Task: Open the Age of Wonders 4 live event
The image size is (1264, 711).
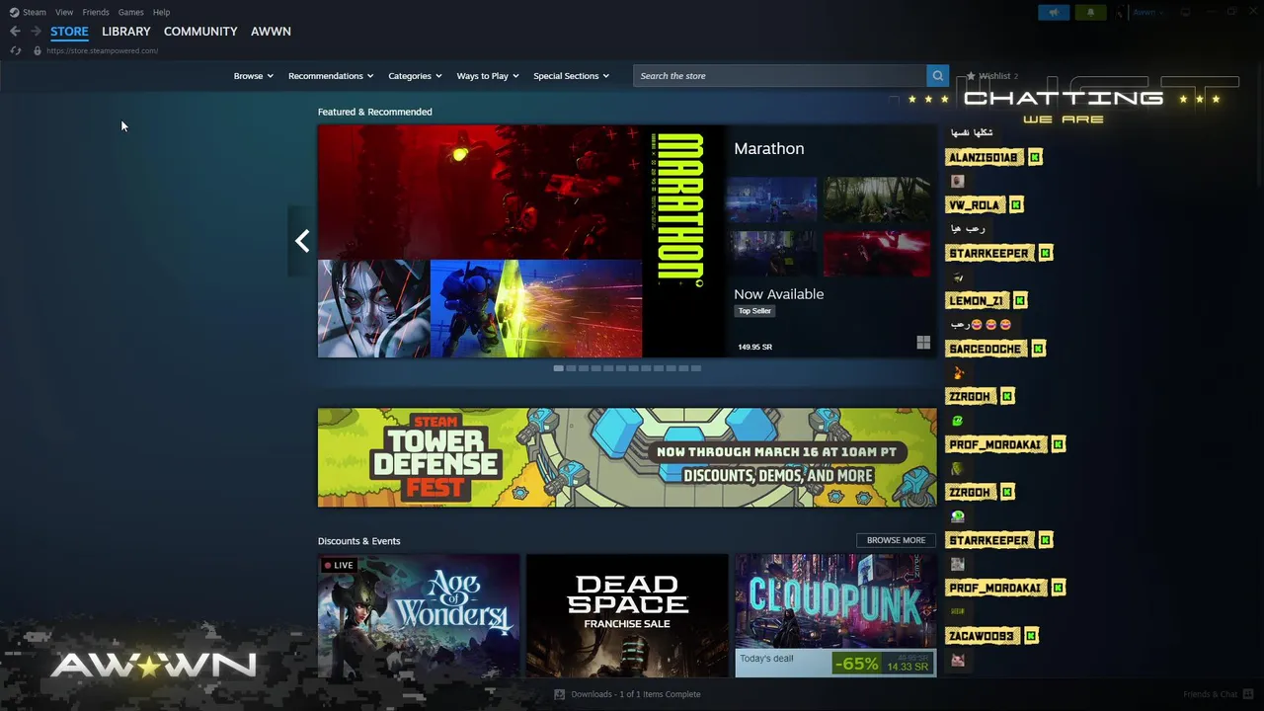Action: (419, 615)
